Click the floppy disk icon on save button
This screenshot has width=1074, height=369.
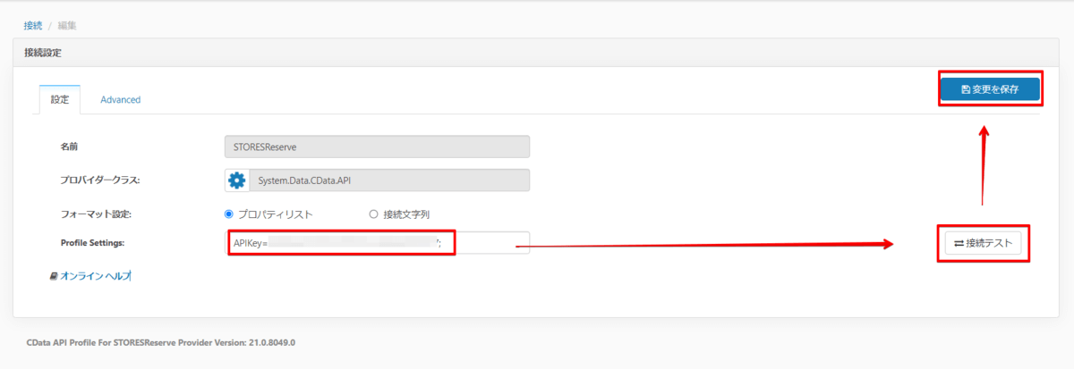966,89
